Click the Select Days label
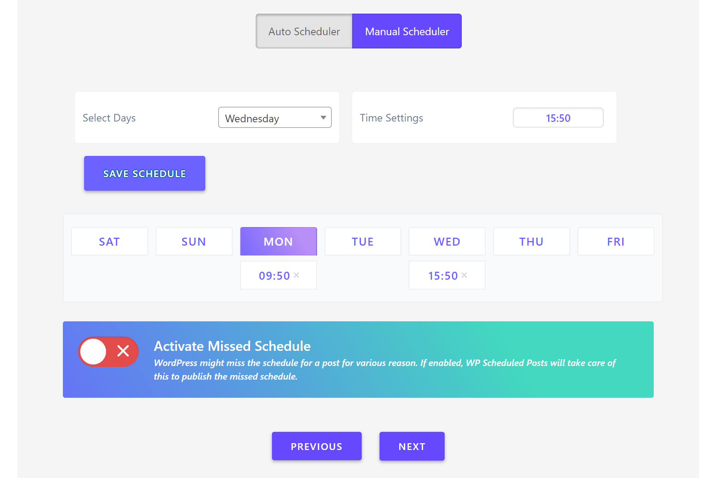The image size is (717, 478). point(109,118)
